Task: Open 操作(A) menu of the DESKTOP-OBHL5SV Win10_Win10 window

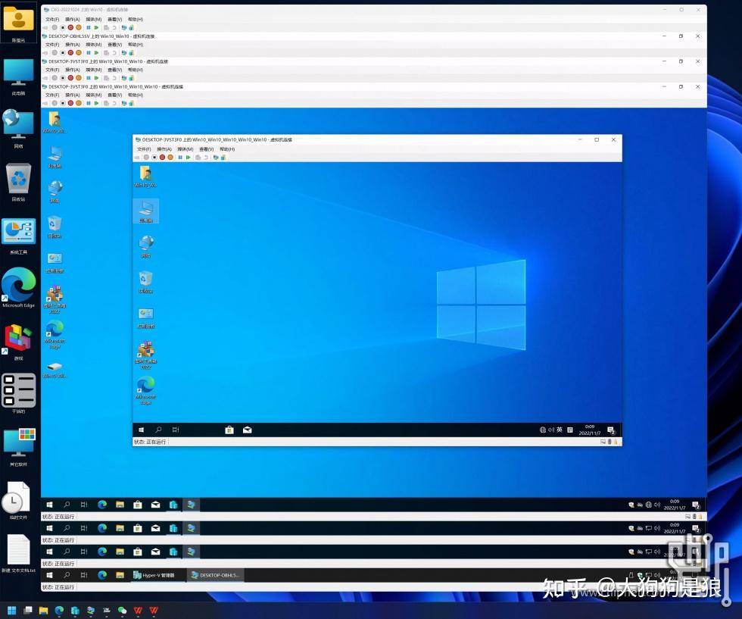Action: (73, 45)
